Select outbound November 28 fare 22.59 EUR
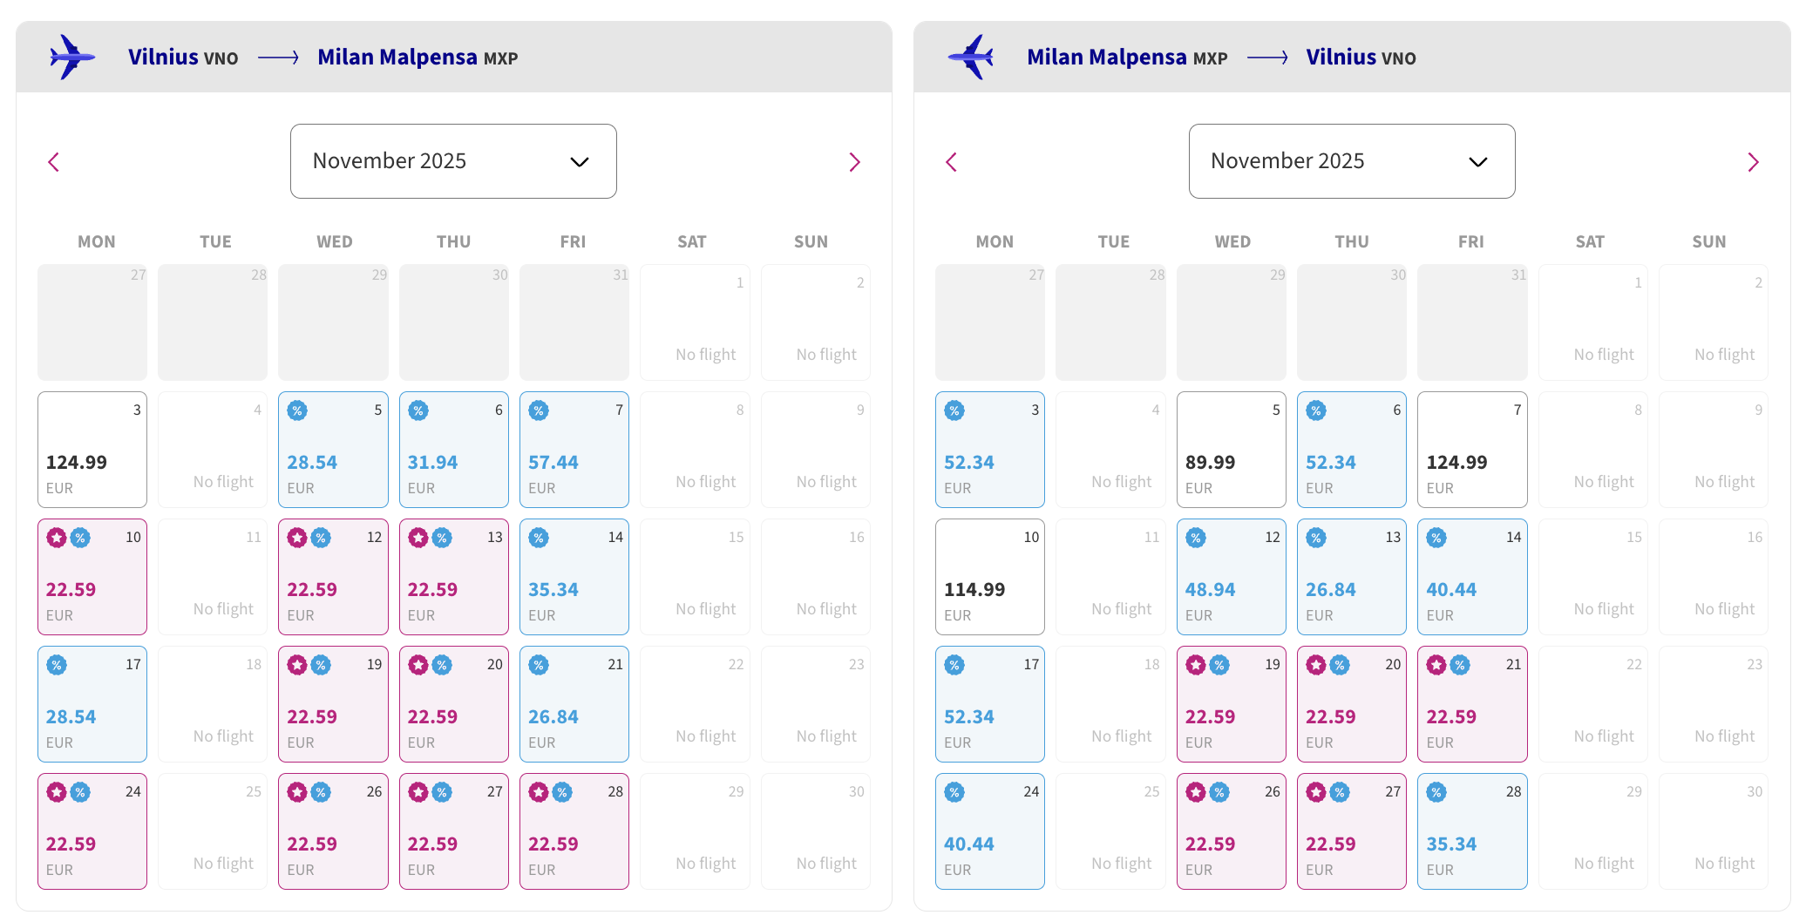 coord(574,831)
